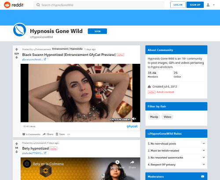Click the nsfw tag on Black Swann post

120,55
